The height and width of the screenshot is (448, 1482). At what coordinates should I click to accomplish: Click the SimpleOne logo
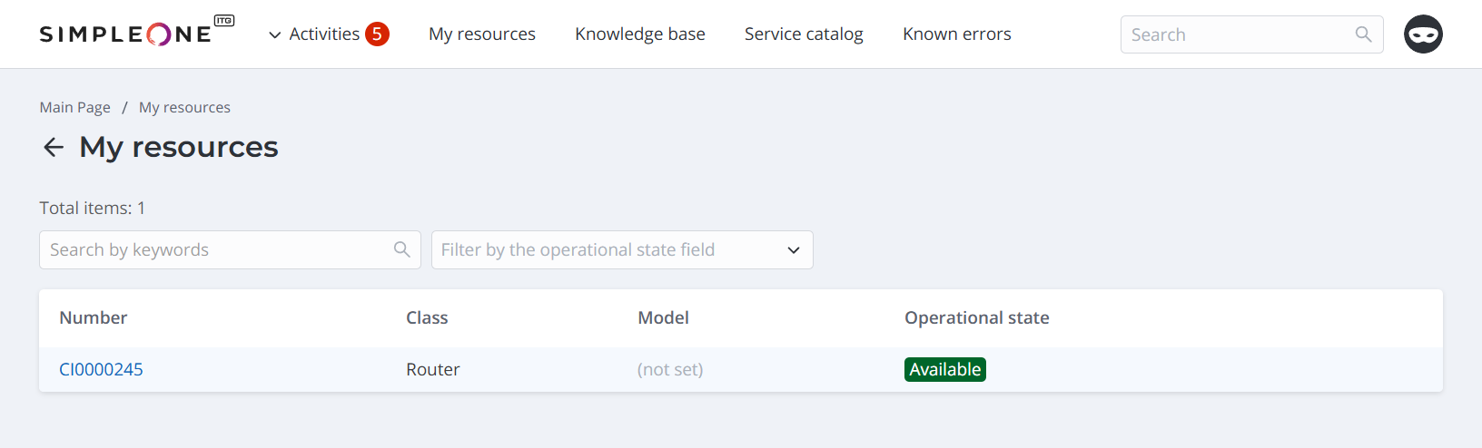[136, 33]
